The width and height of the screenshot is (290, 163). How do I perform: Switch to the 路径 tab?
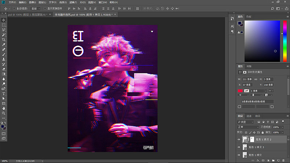258,116
